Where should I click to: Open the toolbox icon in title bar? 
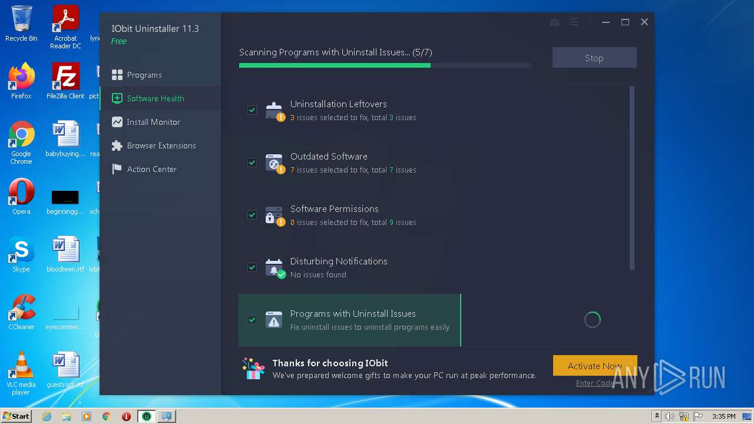tap(554, 22)
